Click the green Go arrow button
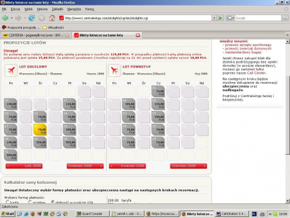The width and height of the screenshot is (290, 218). 220,18
